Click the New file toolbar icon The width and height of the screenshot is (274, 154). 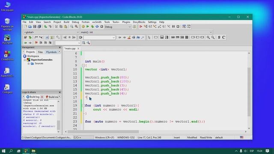point(26,27)
